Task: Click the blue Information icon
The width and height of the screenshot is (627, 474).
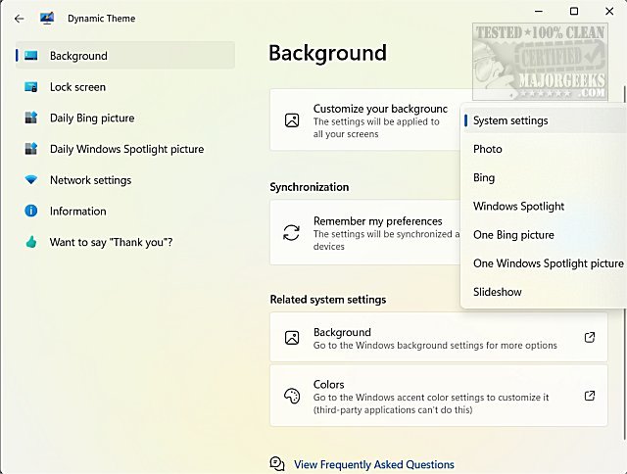Action: point(30,212)
